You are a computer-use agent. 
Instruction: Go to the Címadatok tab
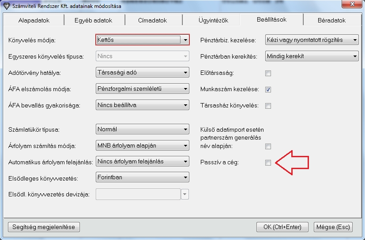tap(152, 20)
